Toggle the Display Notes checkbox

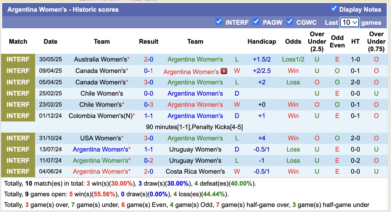click(x=334, y=9)
